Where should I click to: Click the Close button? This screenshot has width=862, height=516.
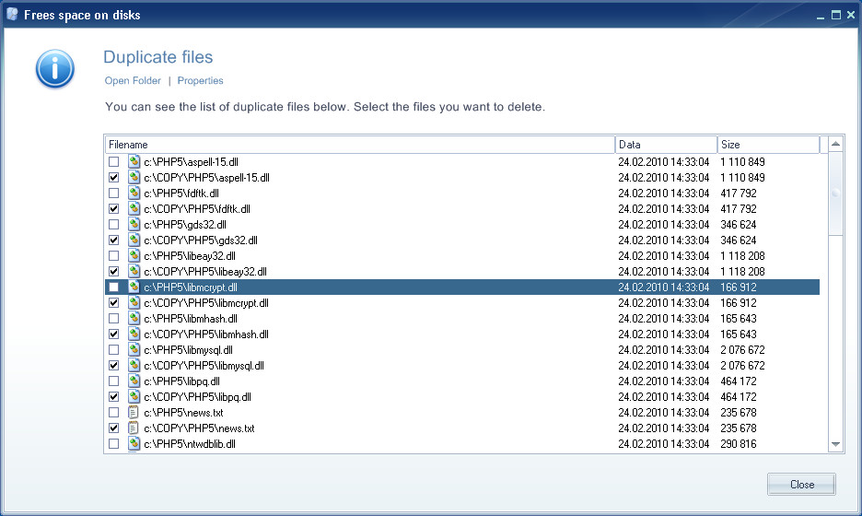tap(801, 484)
